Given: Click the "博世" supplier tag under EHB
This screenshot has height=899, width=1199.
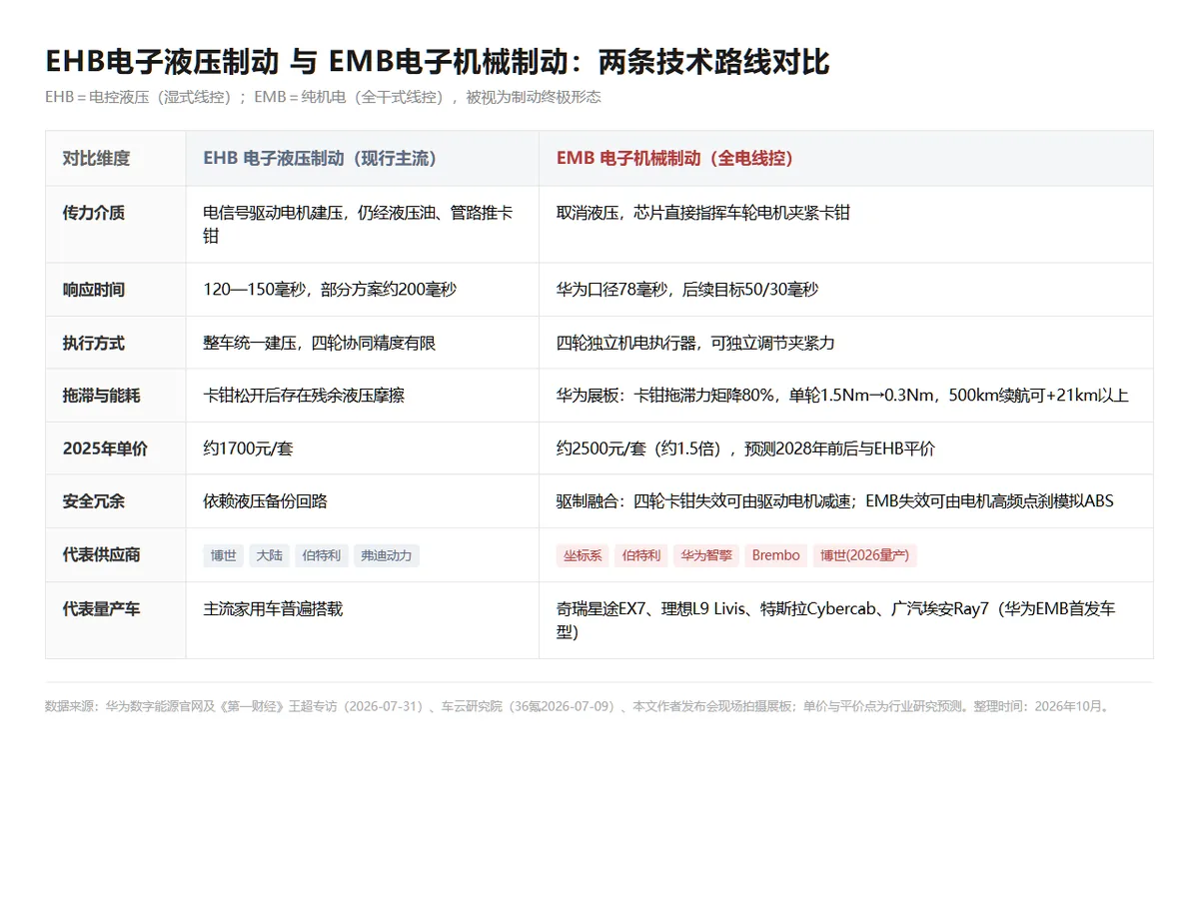Looking at the screenshot, I should tap(224, 555).
